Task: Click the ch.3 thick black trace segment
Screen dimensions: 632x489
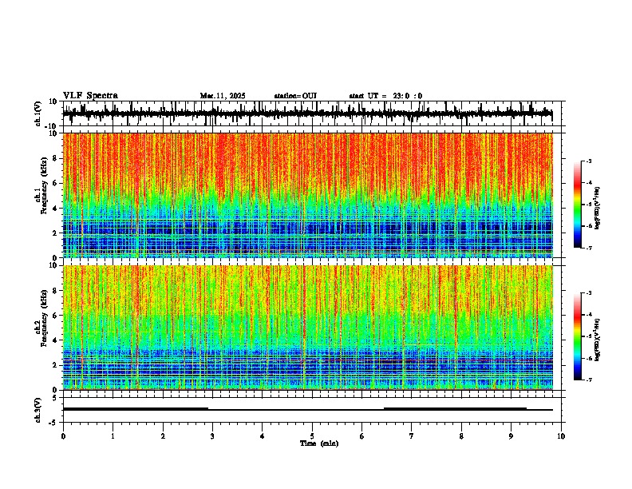Action: (136, 409)
